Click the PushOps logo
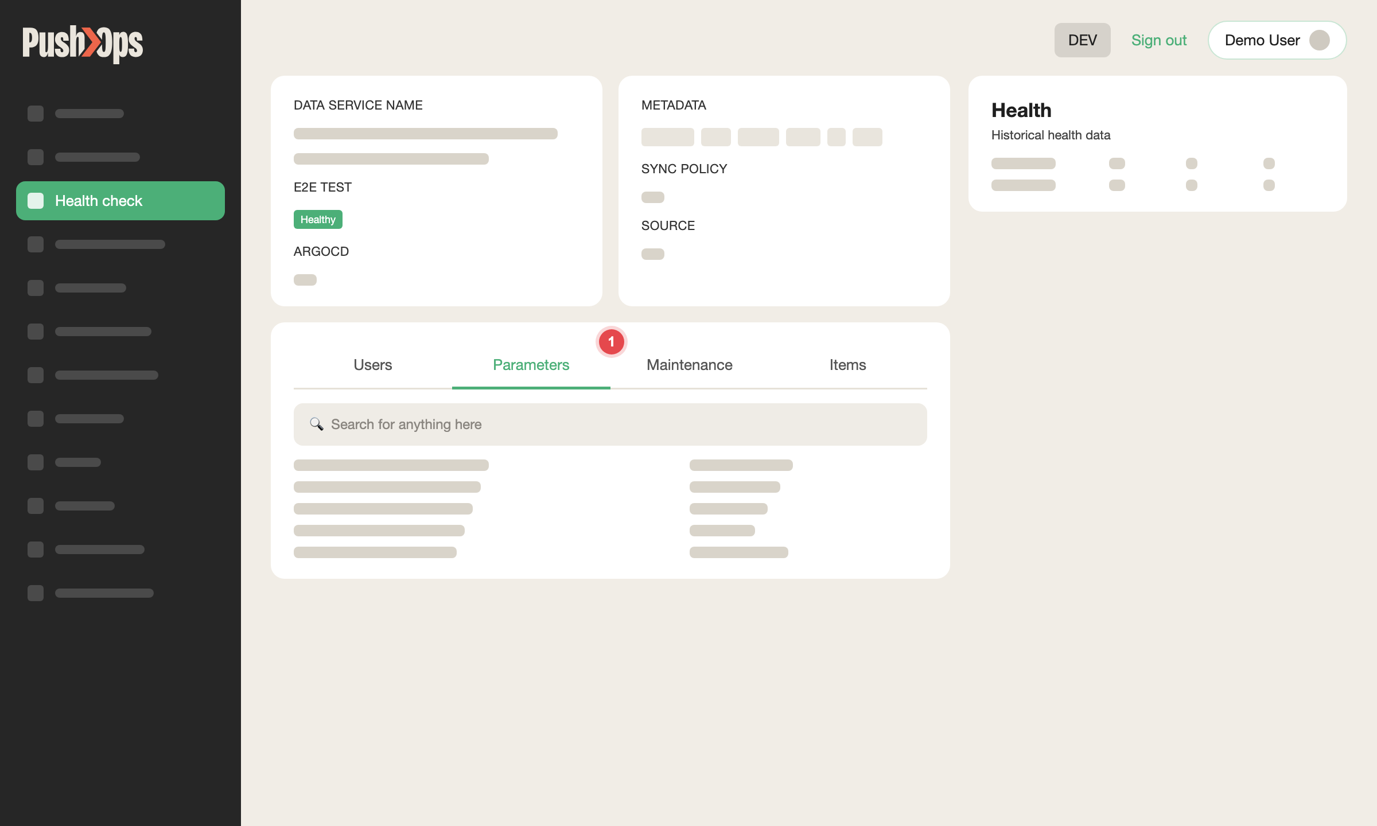Viewport: 1377px width, 826px height. (83, 44)
